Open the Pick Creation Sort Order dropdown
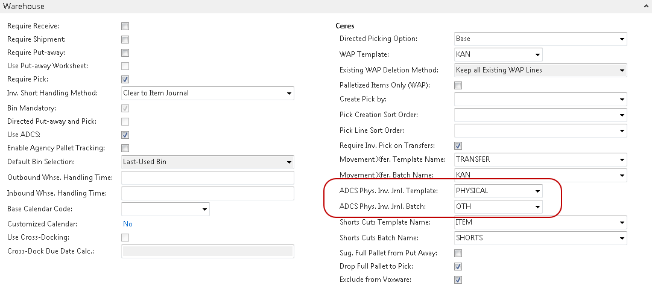 [x=622, y=115]
